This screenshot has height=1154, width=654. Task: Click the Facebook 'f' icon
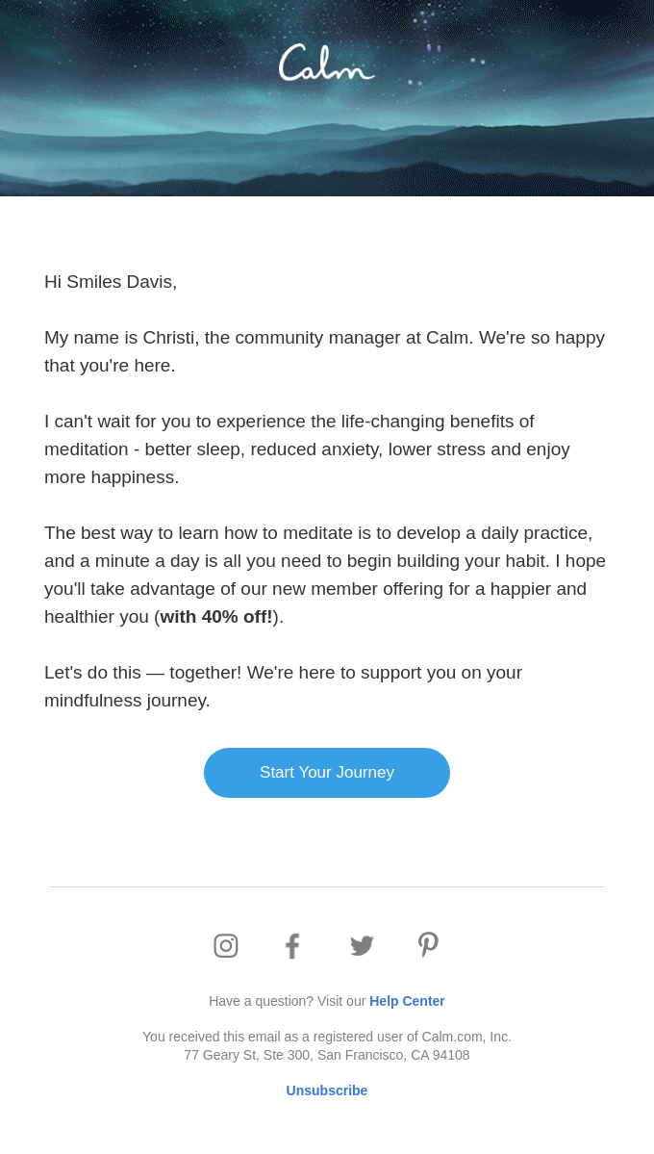[x=292, y=945]
